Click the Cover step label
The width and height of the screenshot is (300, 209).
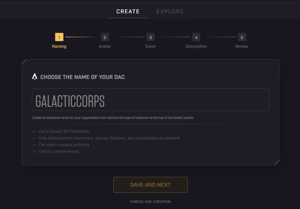point(150,46)
